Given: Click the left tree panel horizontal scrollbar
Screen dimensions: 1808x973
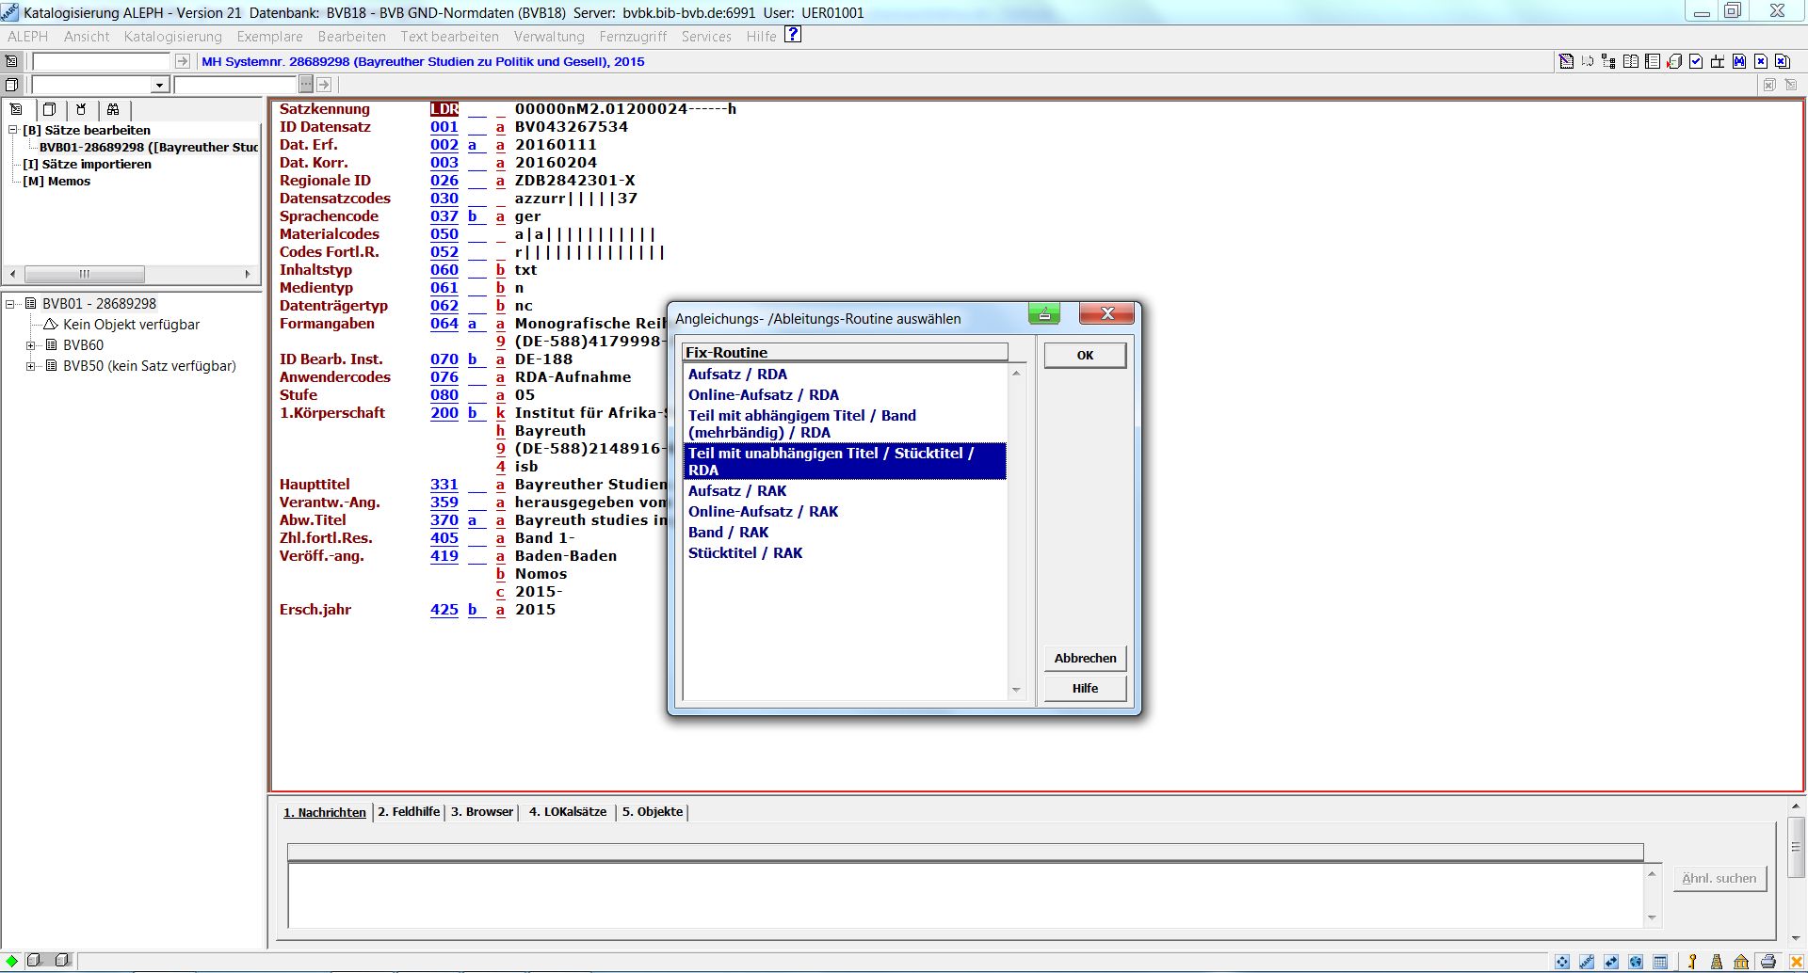Looking at the screenshot, I should click(130, 274).
